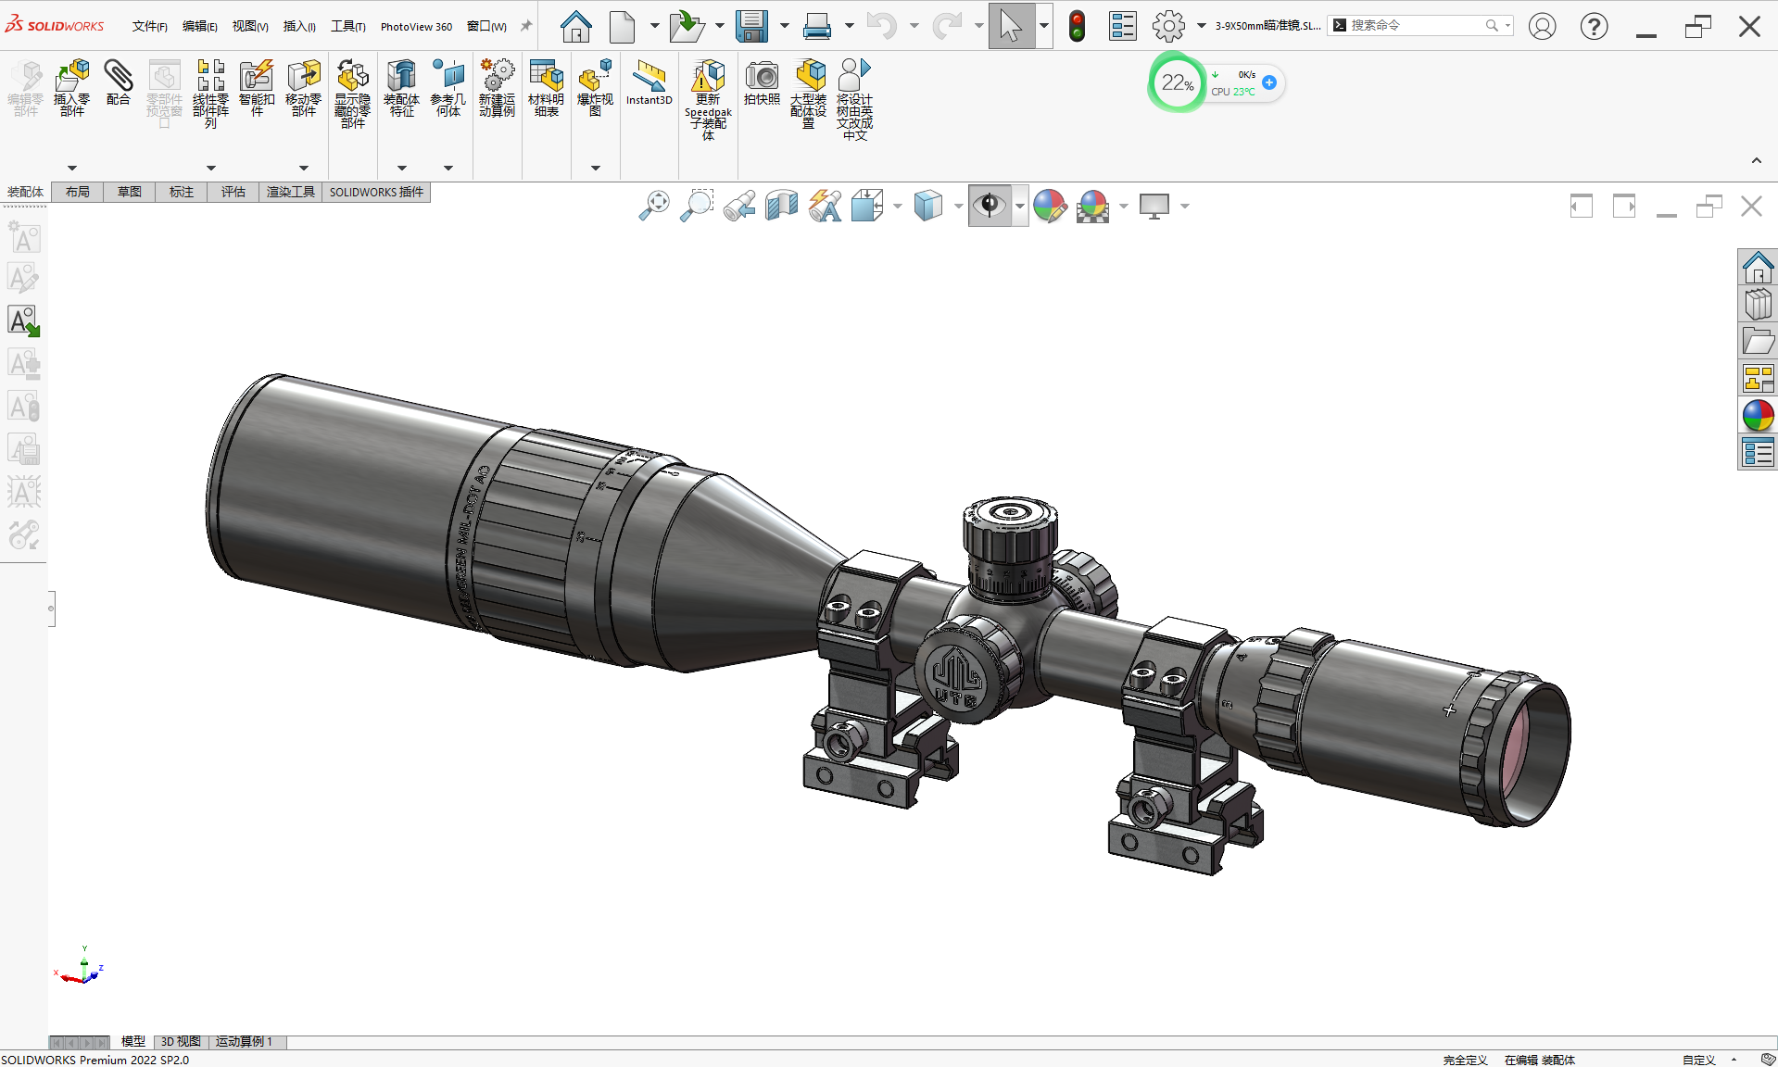1778x1067 pixels.
Task: Switch to SOLIDWORKS 插件 tab
Action: 376,192
